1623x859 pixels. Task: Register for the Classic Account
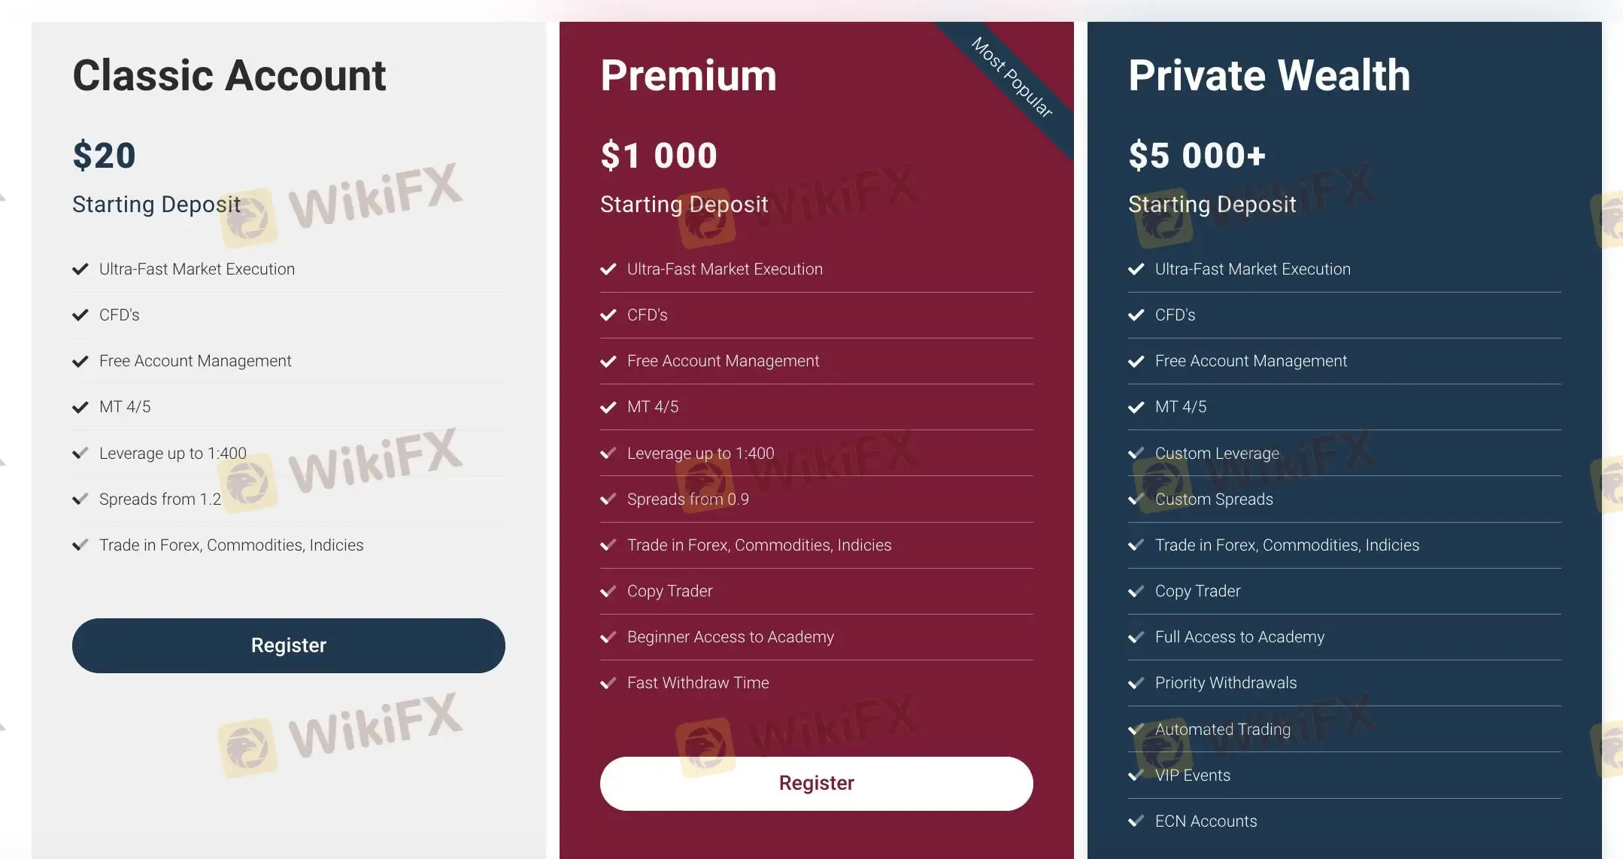289,645
